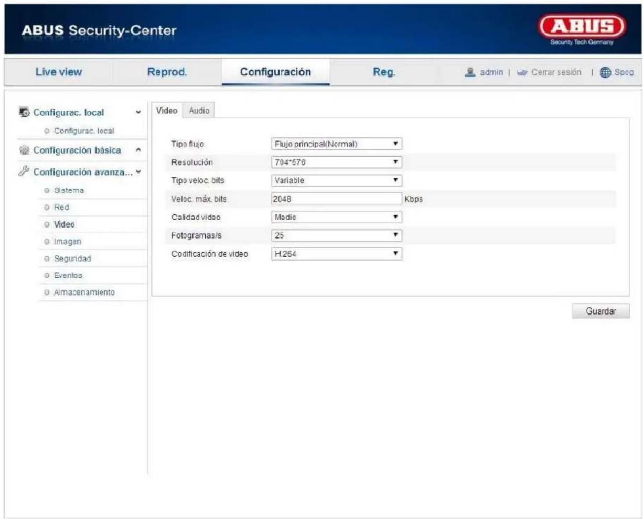Select Imagen in the sidebar
Viewport: 643px width, 519px height.
[67, 242]
